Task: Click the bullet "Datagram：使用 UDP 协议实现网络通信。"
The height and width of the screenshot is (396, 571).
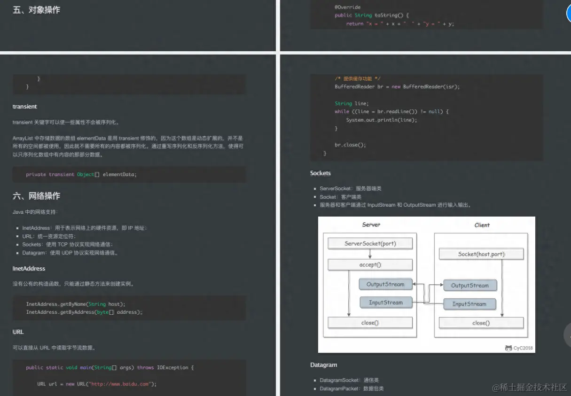Action: click(70, 253)
